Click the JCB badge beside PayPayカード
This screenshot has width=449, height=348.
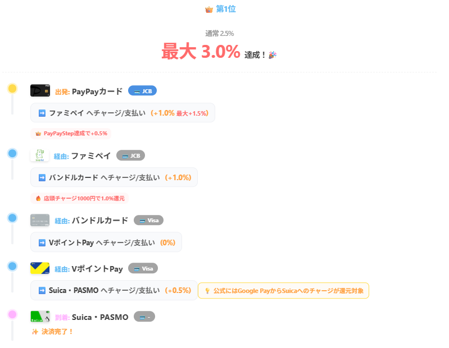(142, 91)
